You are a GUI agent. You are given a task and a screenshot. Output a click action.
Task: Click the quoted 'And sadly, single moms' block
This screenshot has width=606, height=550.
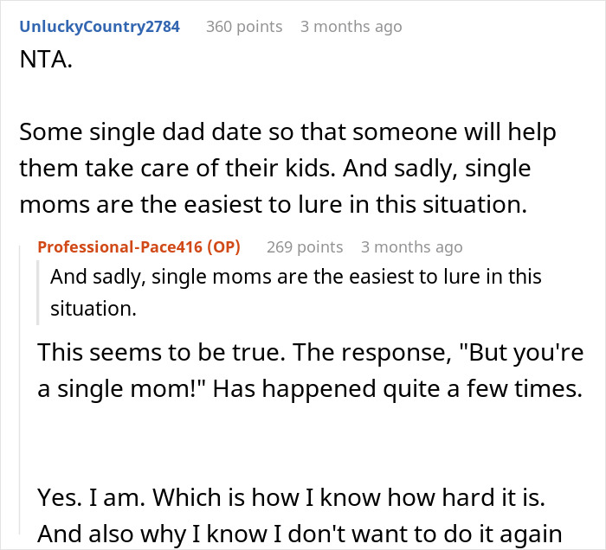point(294,277)
